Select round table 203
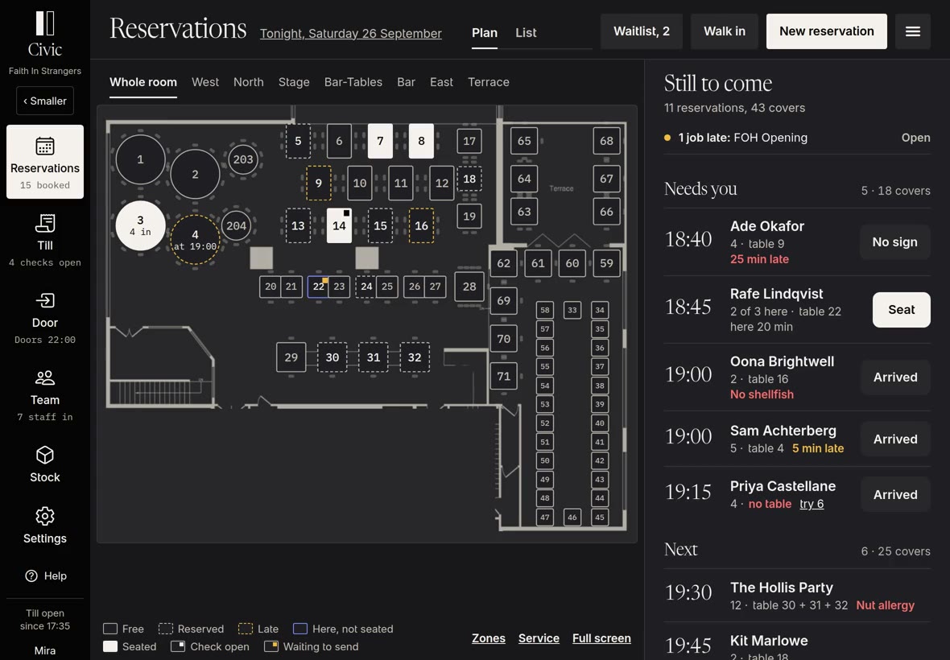Viewport: 950px width, 660px height. 243,159
